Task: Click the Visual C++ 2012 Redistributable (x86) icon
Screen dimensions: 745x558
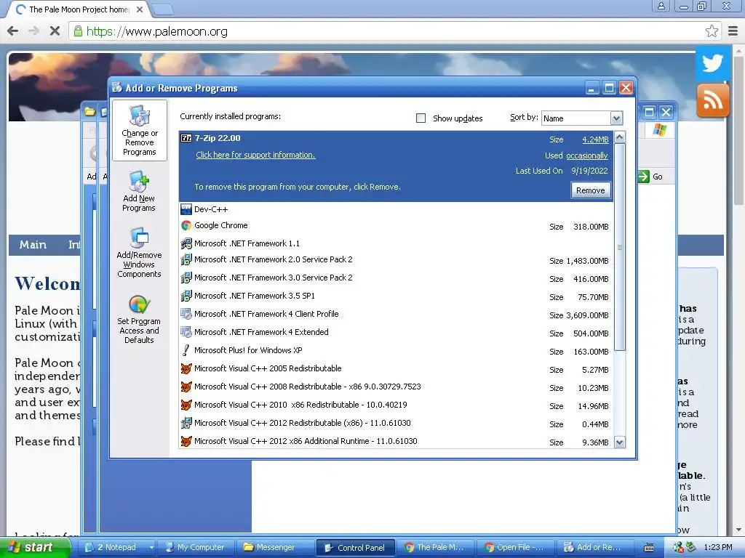Action: click(186, 423)
